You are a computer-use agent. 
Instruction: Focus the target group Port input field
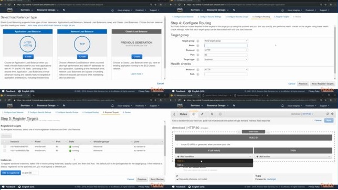226,55
